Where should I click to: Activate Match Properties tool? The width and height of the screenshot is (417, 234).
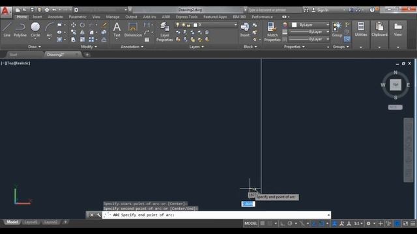coord(272,32)
